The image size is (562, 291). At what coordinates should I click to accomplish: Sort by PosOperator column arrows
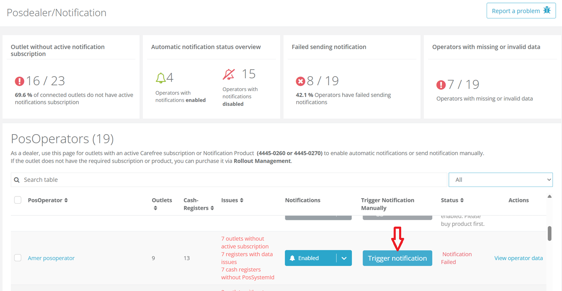(x=66, y=200)
